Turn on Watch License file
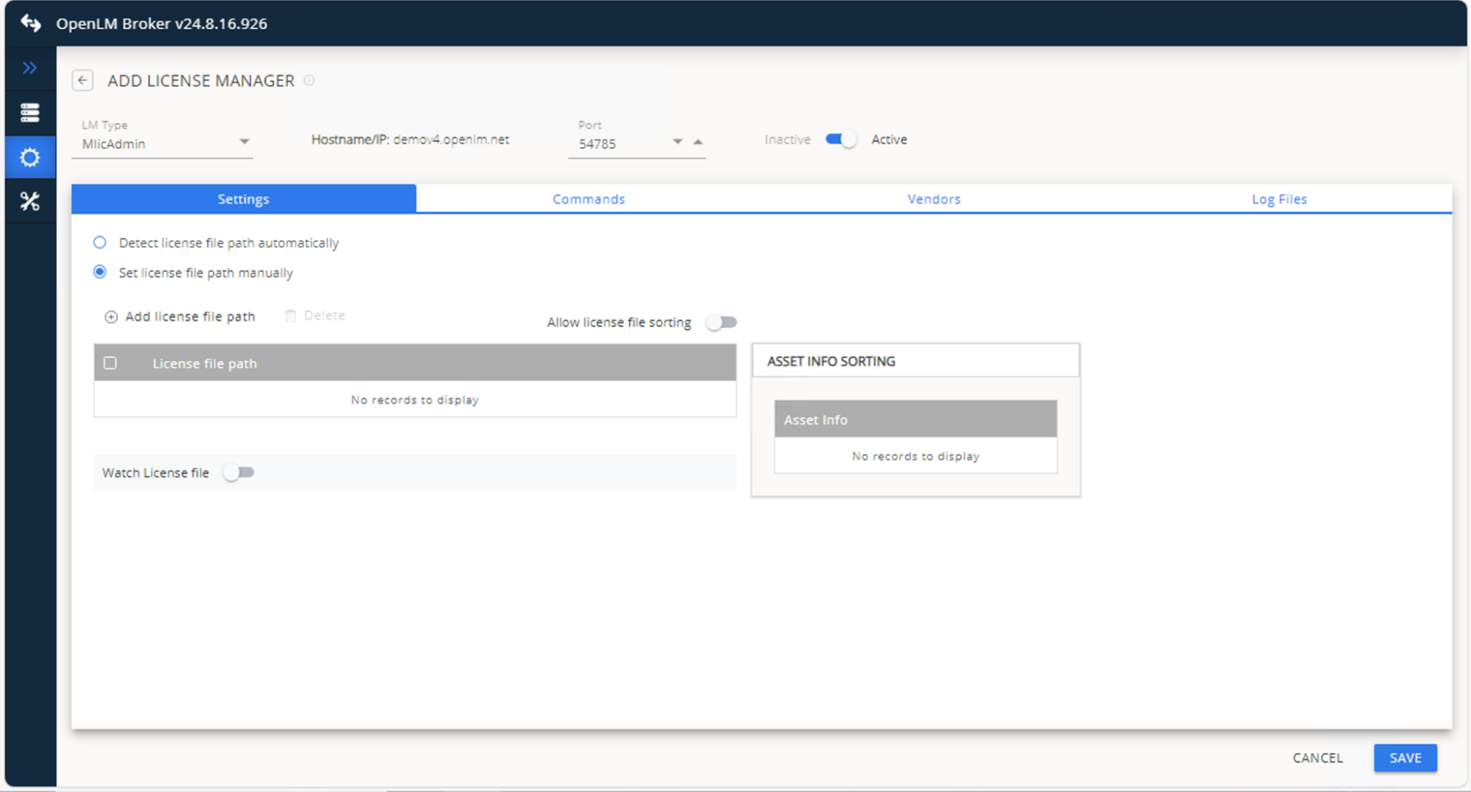This screenshot has height=792, width=1471. tap(238, 472)
